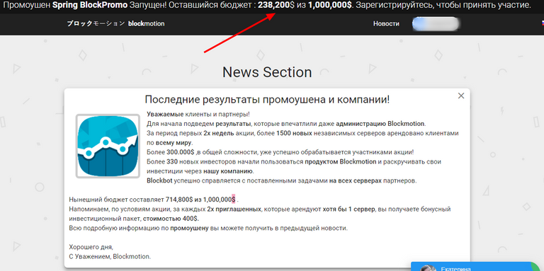The width and height of the screenshot is (544, 271).
Task: Click the 'Последние результаты промоушена и компании!' title
Action: pyautogui.click(x=267, y=100)
